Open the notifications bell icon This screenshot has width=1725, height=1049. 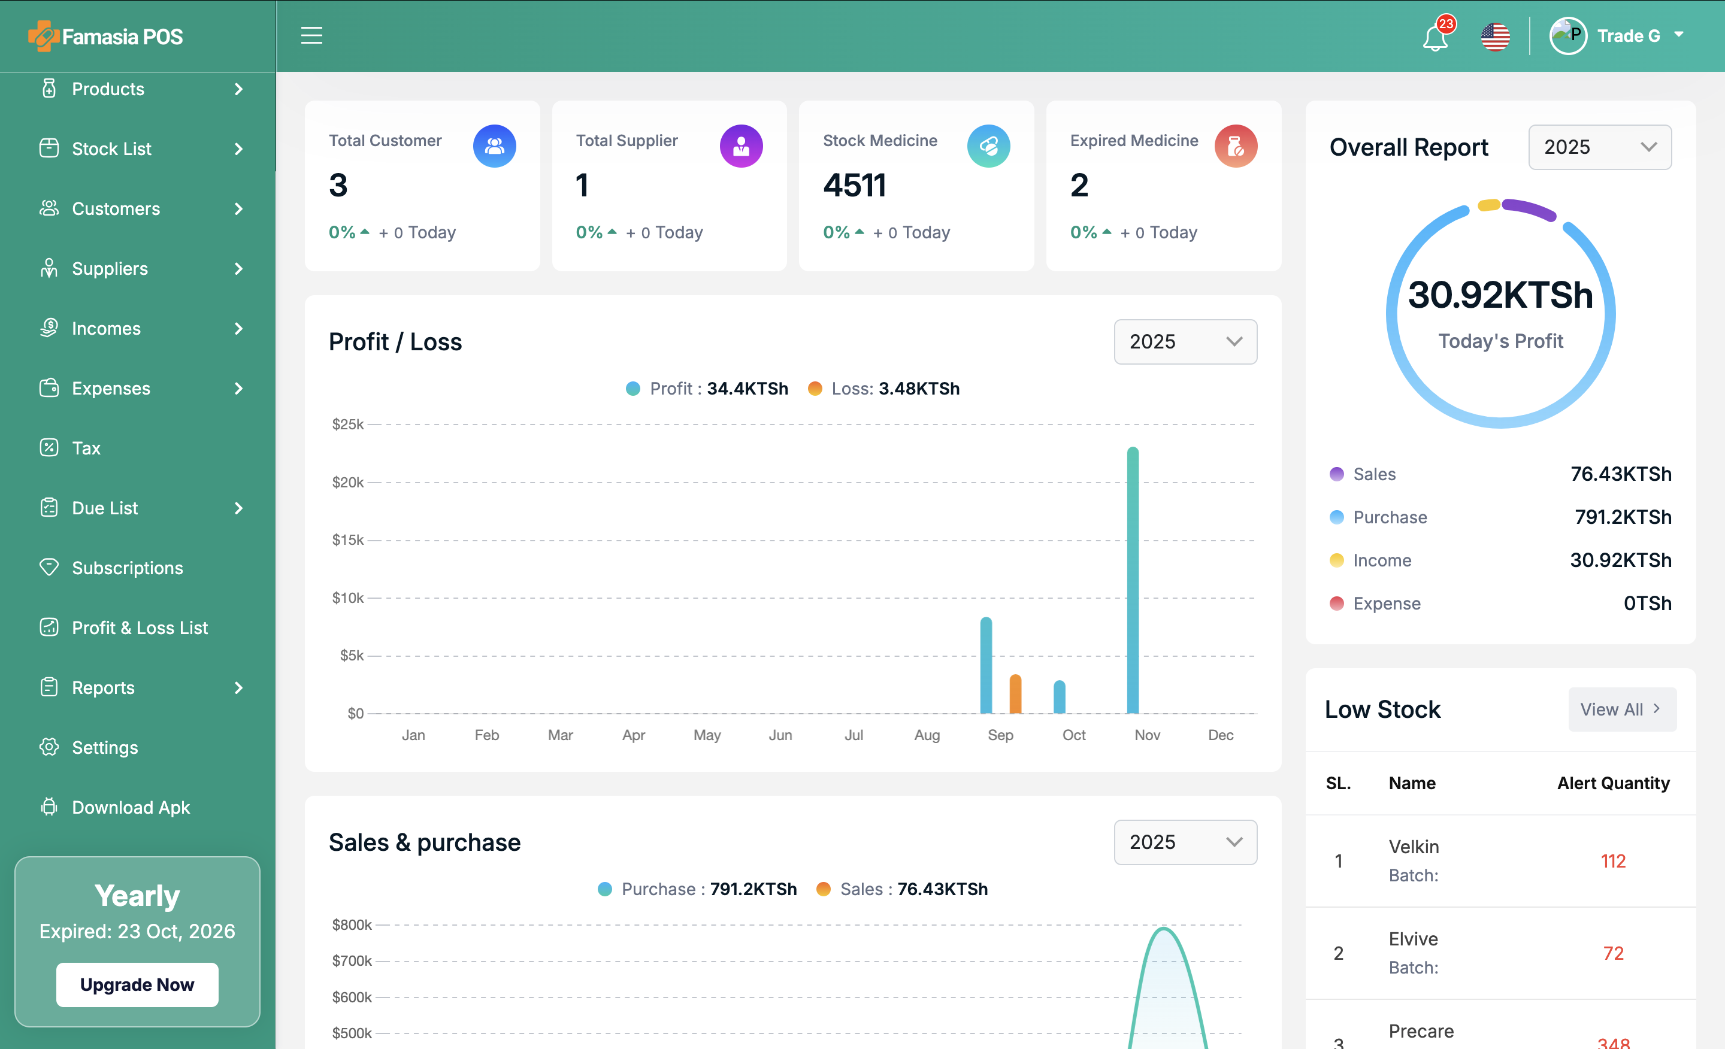[x=1435, y=37]
